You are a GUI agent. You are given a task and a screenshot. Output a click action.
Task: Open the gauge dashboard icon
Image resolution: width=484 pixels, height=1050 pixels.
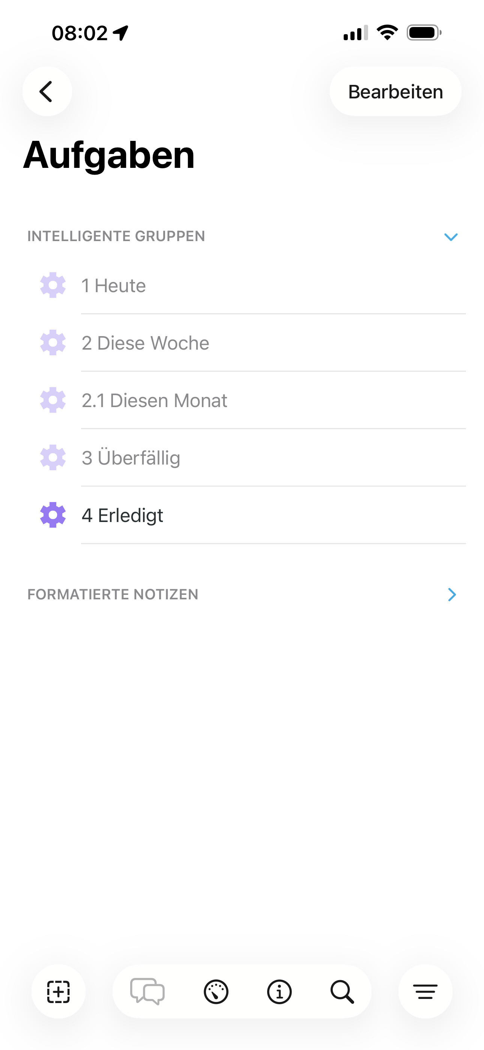(216, 992)
